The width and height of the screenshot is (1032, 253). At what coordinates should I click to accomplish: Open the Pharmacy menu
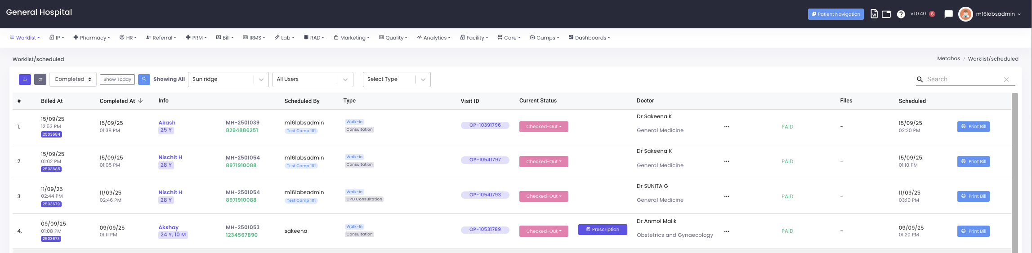click(x=92, y=38)
